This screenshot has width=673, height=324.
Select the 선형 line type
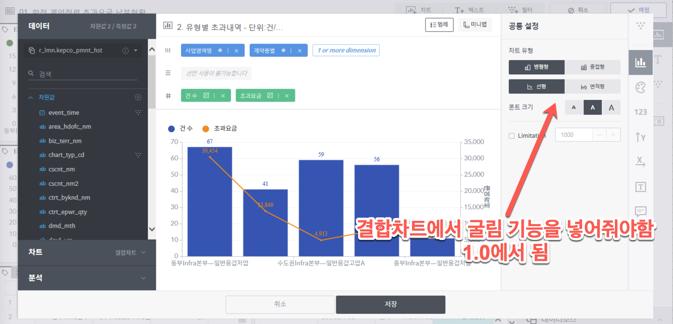[537, 87]
